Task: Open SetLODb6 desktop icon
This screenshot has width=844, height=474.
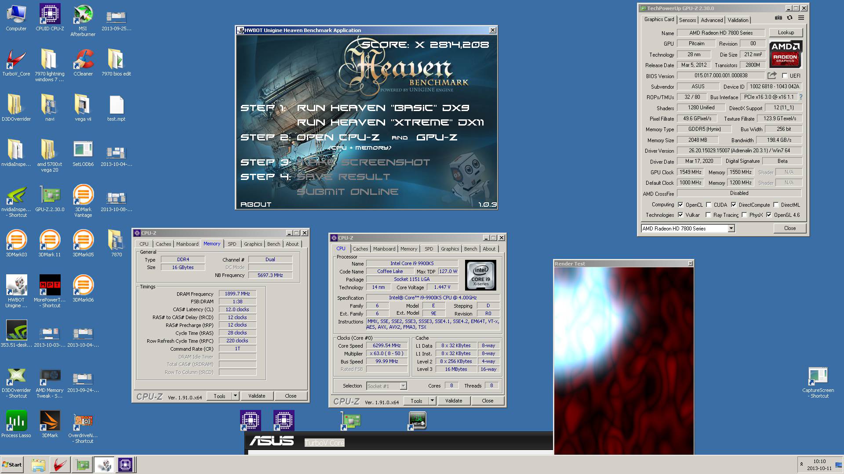Action: tap(83, 153)
